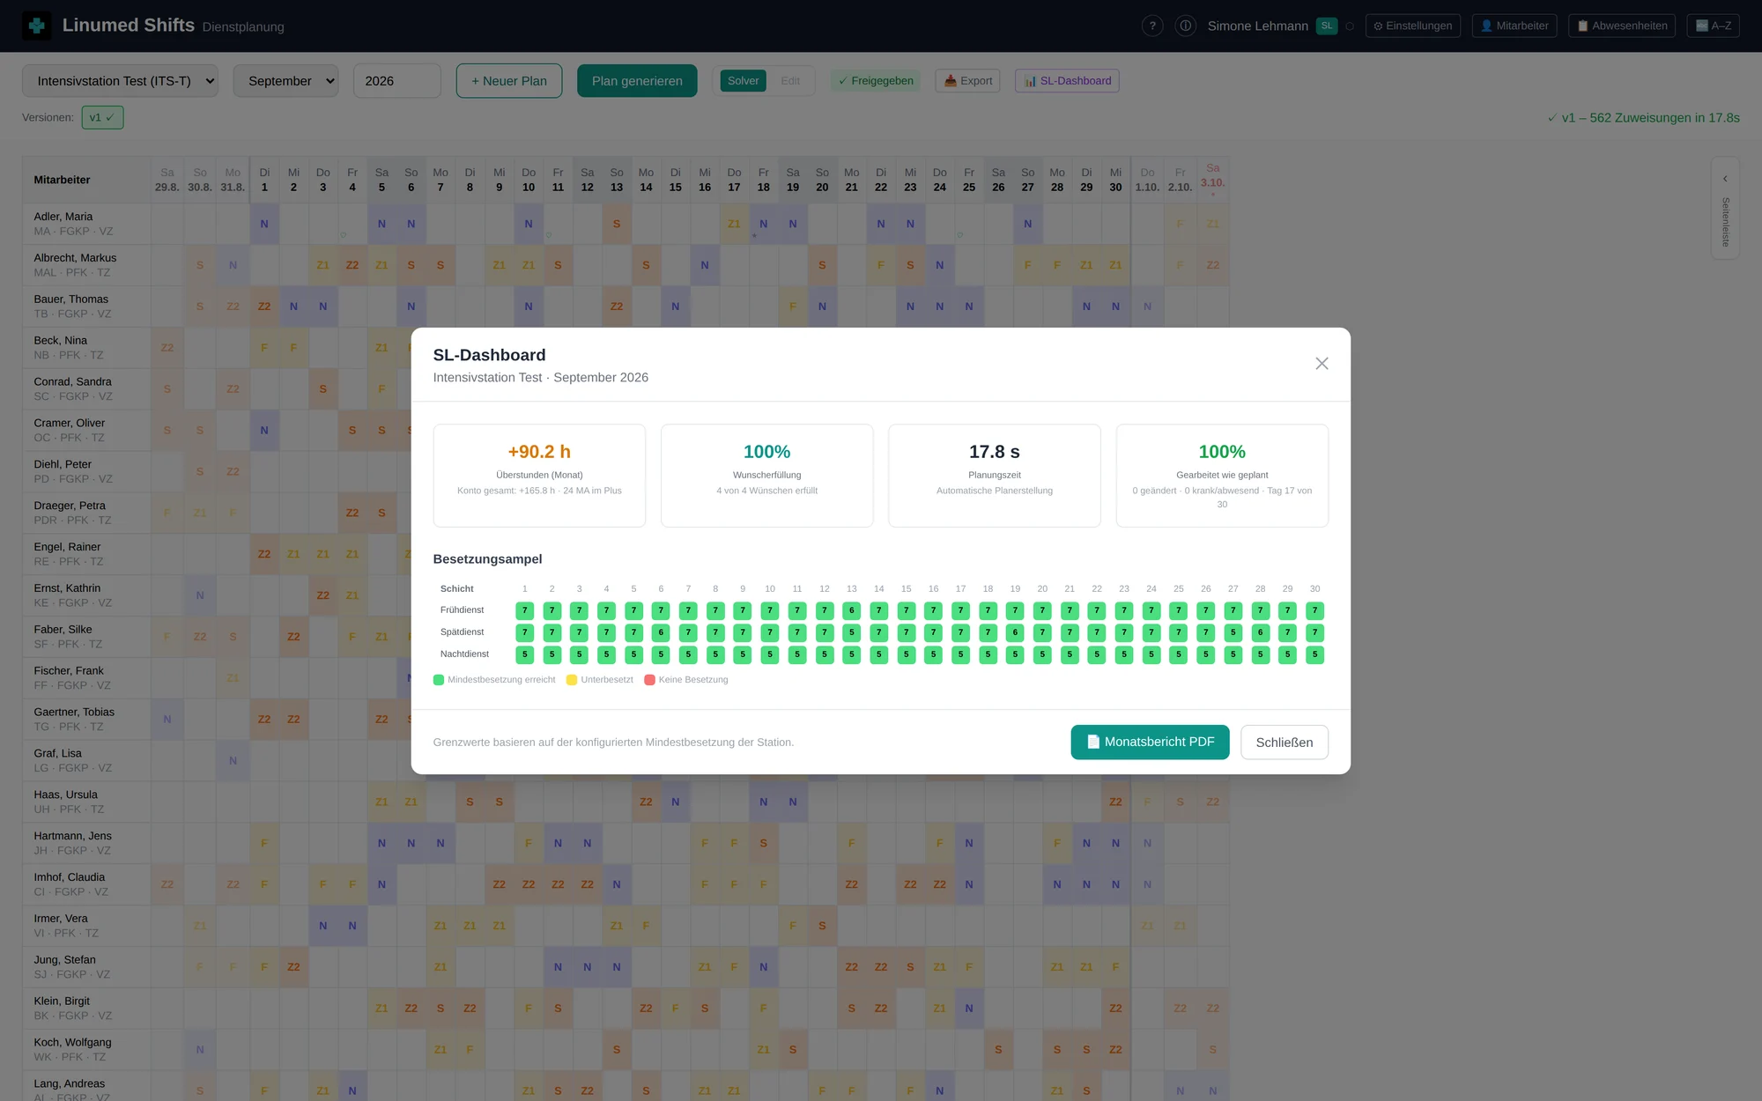Viewport: 1762px width, 1101px height.
Task: Click the red Keine Besetzung legend swatch
Action: [649, 680]
